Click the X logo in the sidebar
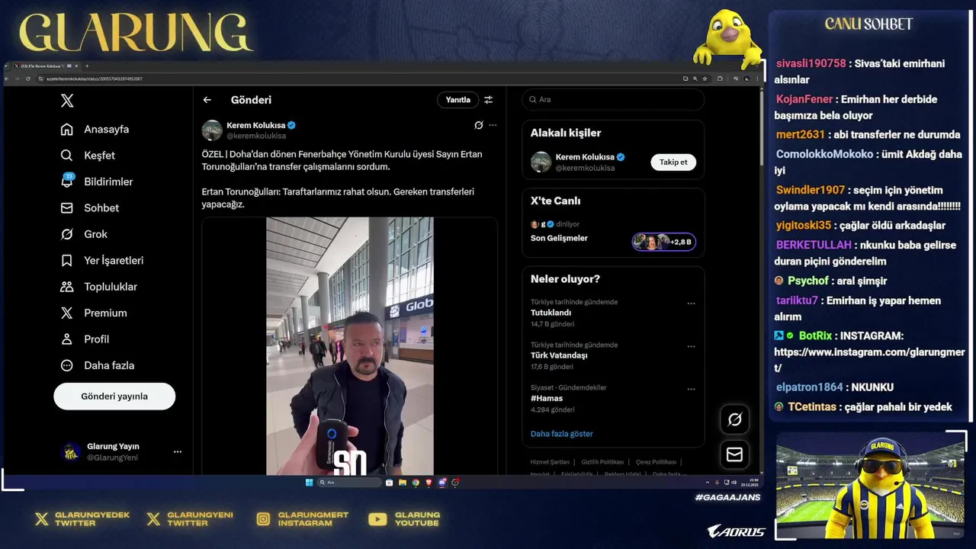 pyautogui.click(x=67, y=101)
